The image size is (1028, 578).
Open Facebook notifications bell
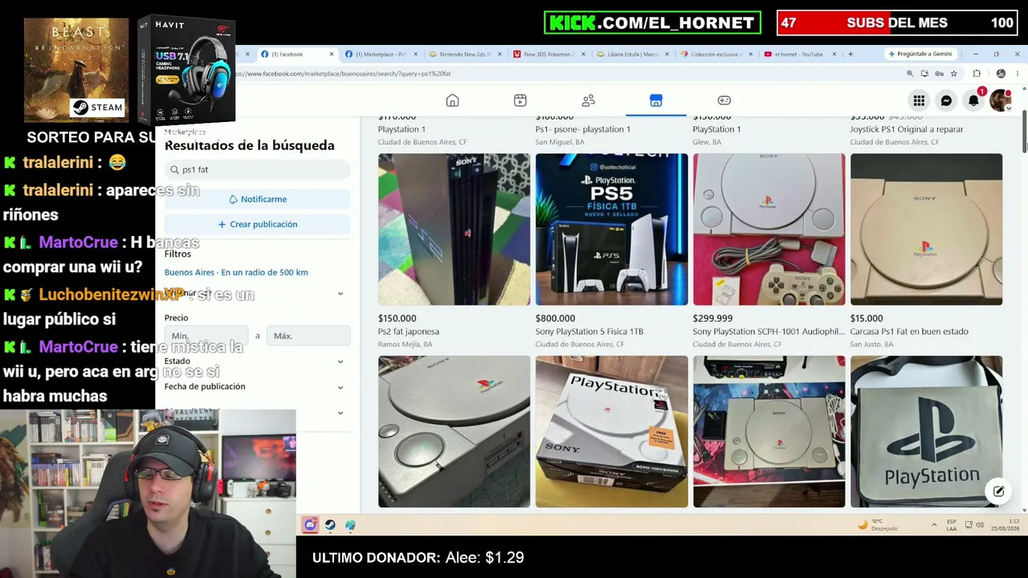pyautogui.click(x=973, y=100)
